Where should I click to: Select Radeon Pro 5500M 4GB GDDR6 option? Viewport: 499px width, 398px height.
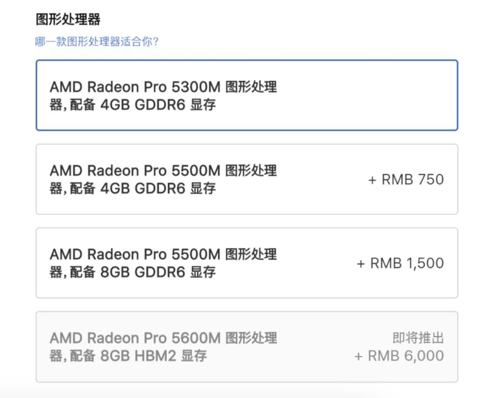coord(246,179)
